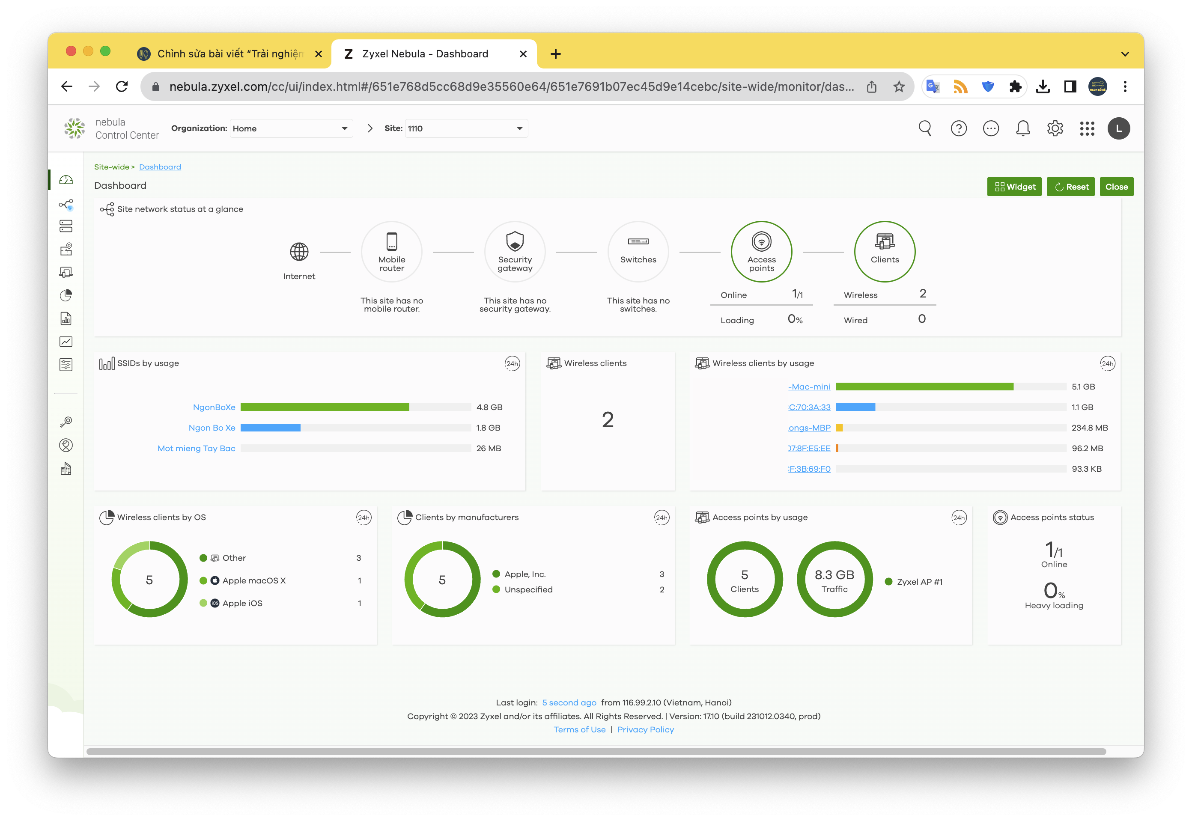Open the Dashboard breadcrumb link
The height and width of the screenshot is (821, 1192).
pos(160,167)
